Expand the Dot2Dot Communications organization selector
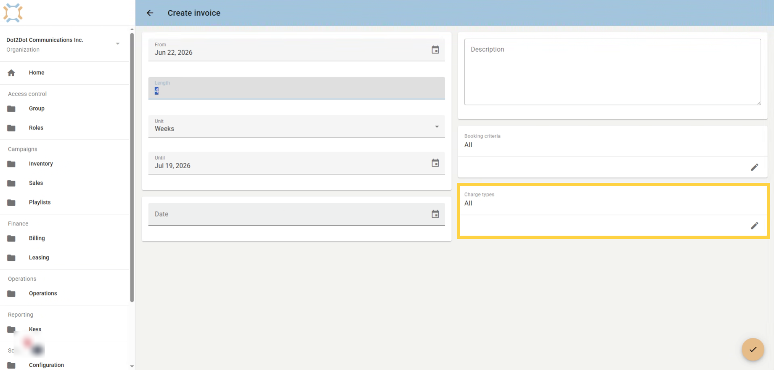 tap(64, 44)
